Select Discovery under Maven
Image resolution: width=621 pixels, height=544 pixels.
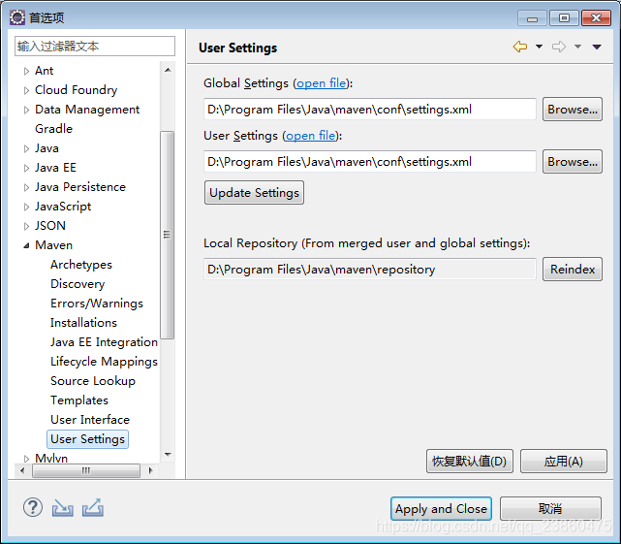click(x=78, y=284)
